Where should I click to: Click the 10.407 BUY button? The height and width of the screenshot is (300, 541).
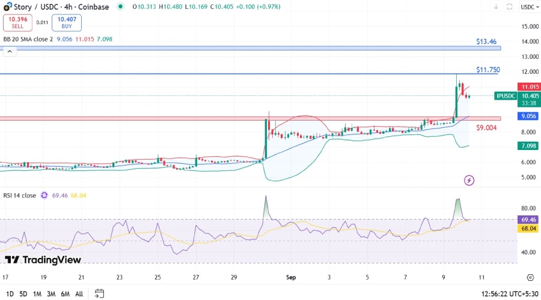click(x=67, y=22)
